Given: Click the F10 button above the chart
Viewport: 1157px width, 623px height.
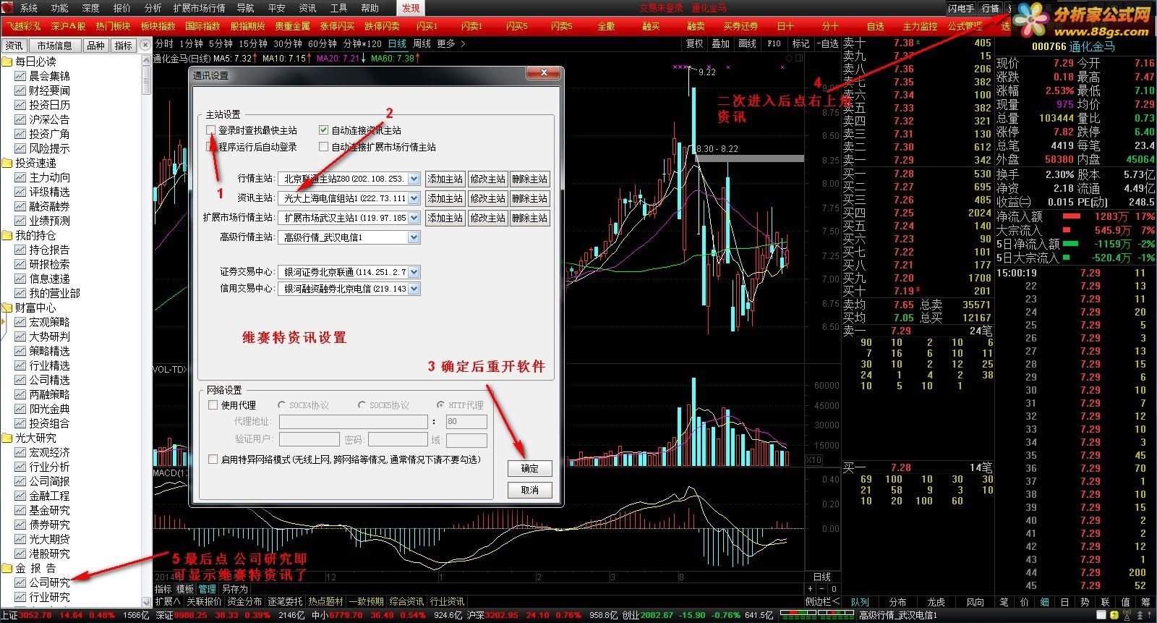Looking at the screenshot, I should tap(774, 44).
